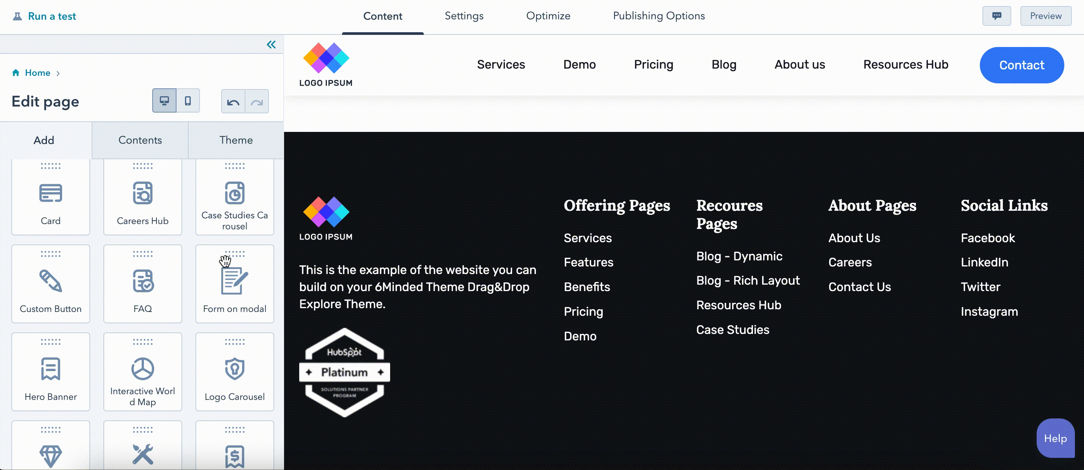
Task: Click the Twitter footer link
Action: point(980,287)
